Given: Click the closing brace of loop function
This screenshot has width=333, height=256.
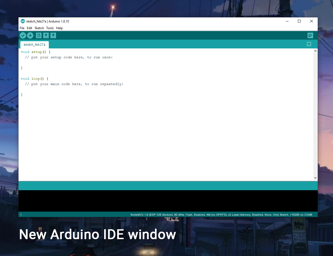Looking at the screenshot, I should 22,95.
